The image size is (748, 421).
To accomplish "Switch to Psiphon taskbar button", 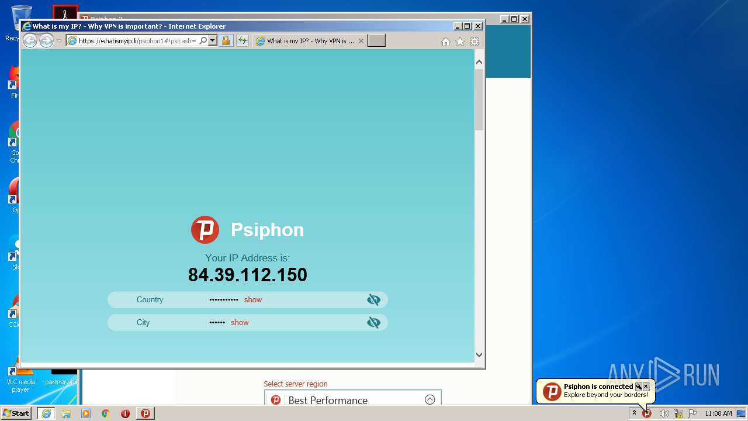I will point(146,413).
